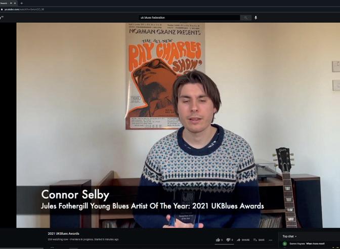Click the 2021 UKBlues Awards video title
The width and height of the screenshot is (340, 249).
point(64,234)
